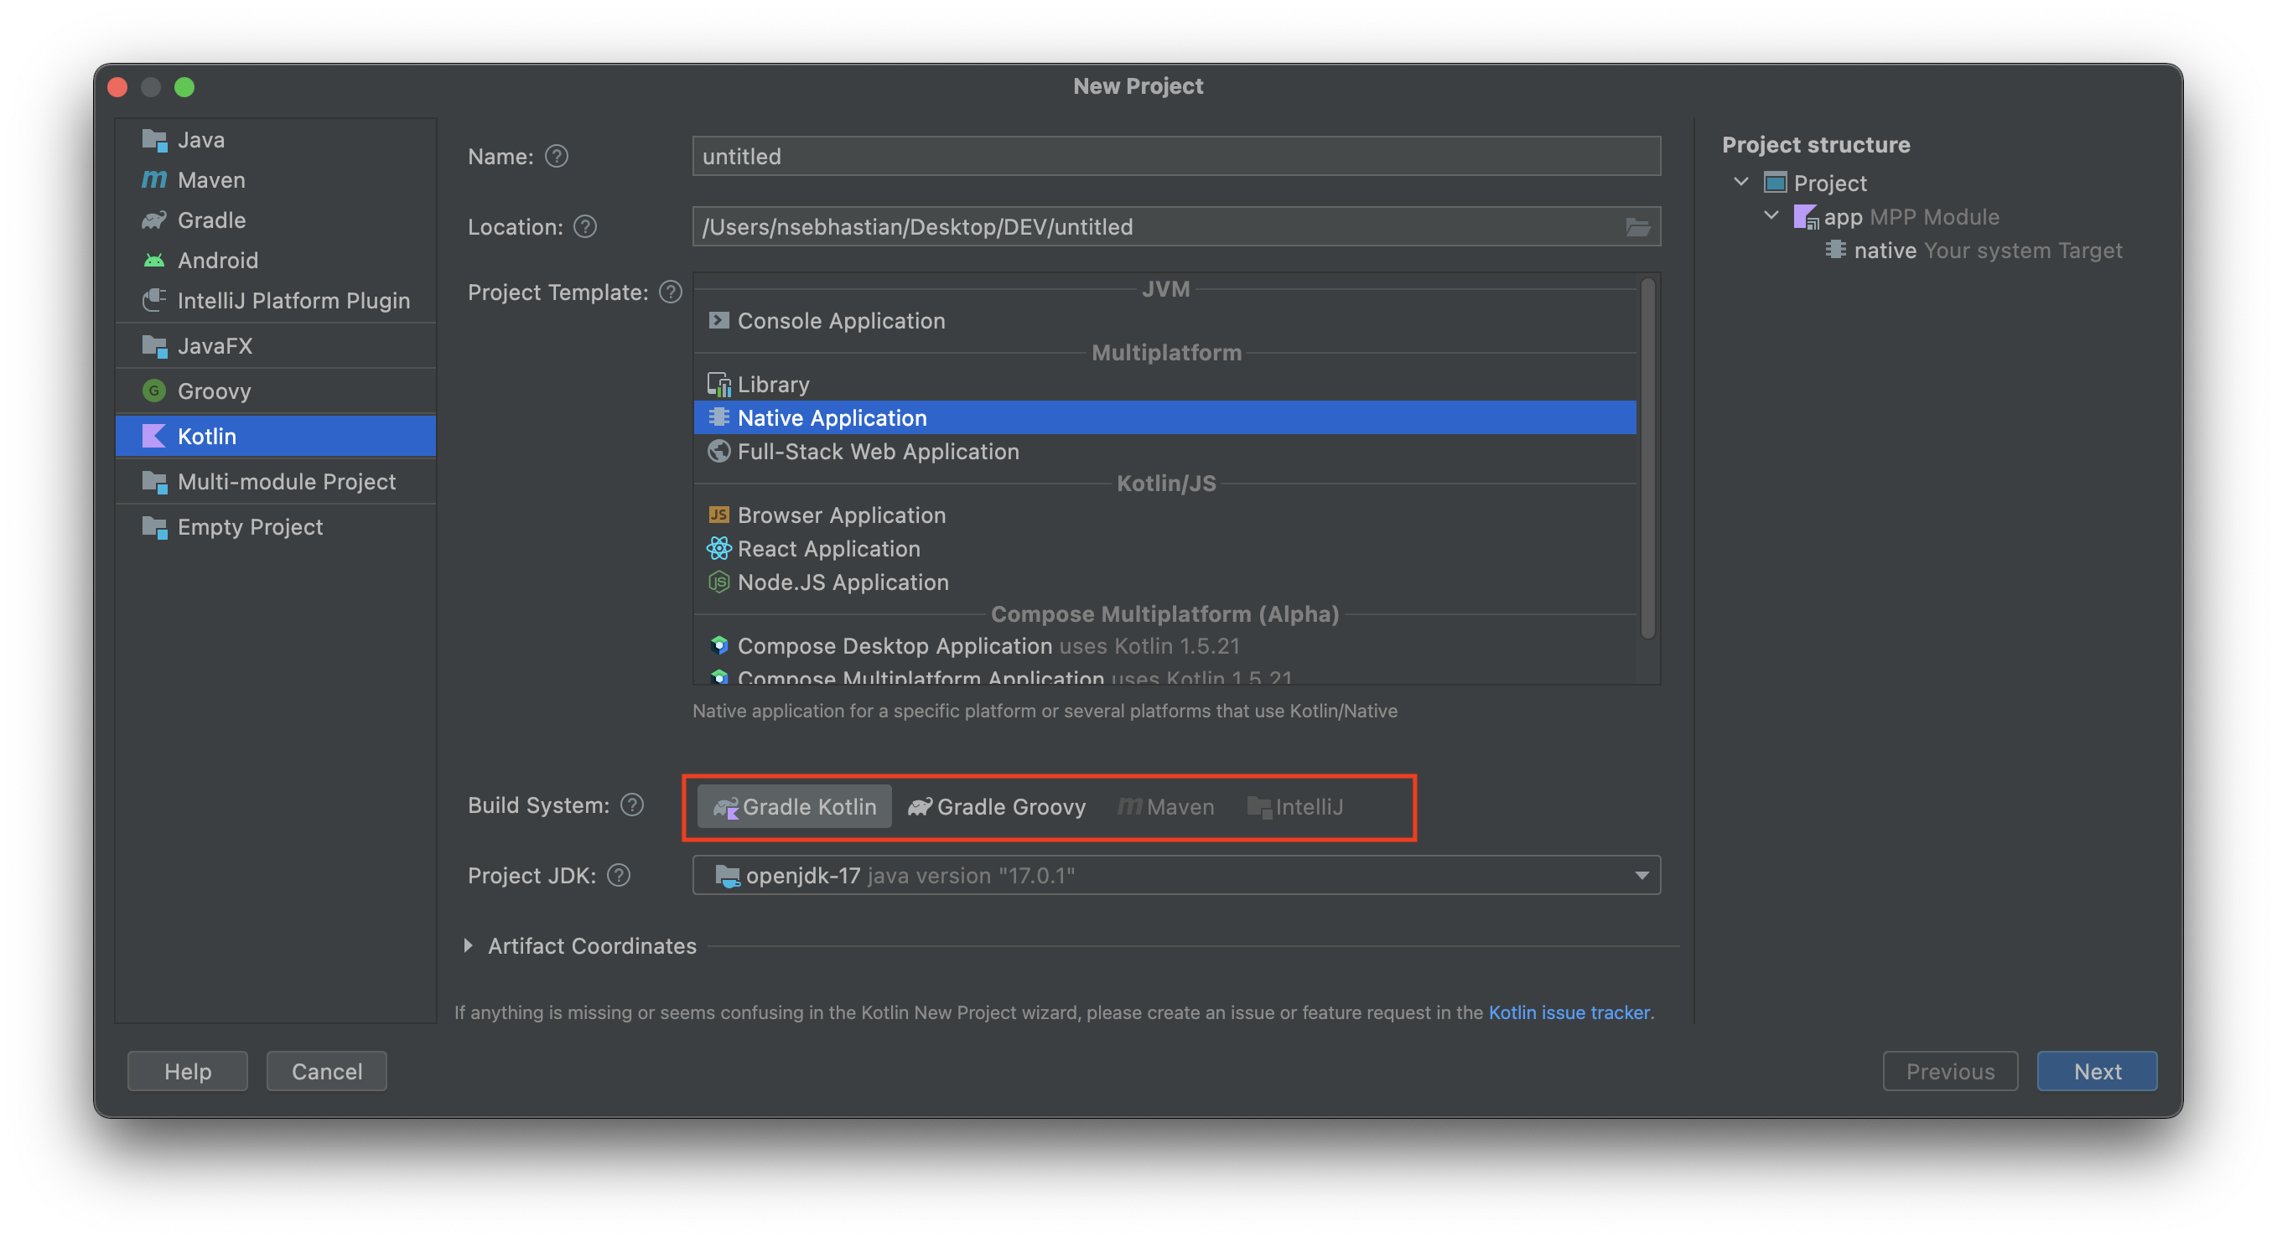Click the Project Template help icon
The image size is (2277, 1242).
click(x=671, y=292)
